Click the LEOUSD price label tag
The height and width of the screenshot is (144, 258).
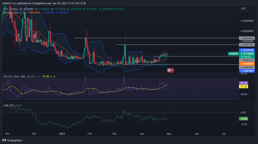click(233, 54)
